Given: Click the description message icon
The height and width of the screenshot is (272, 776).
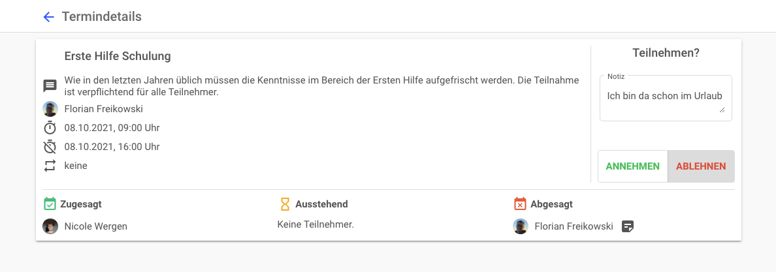Looking at the screenshot, I should 50,86.
